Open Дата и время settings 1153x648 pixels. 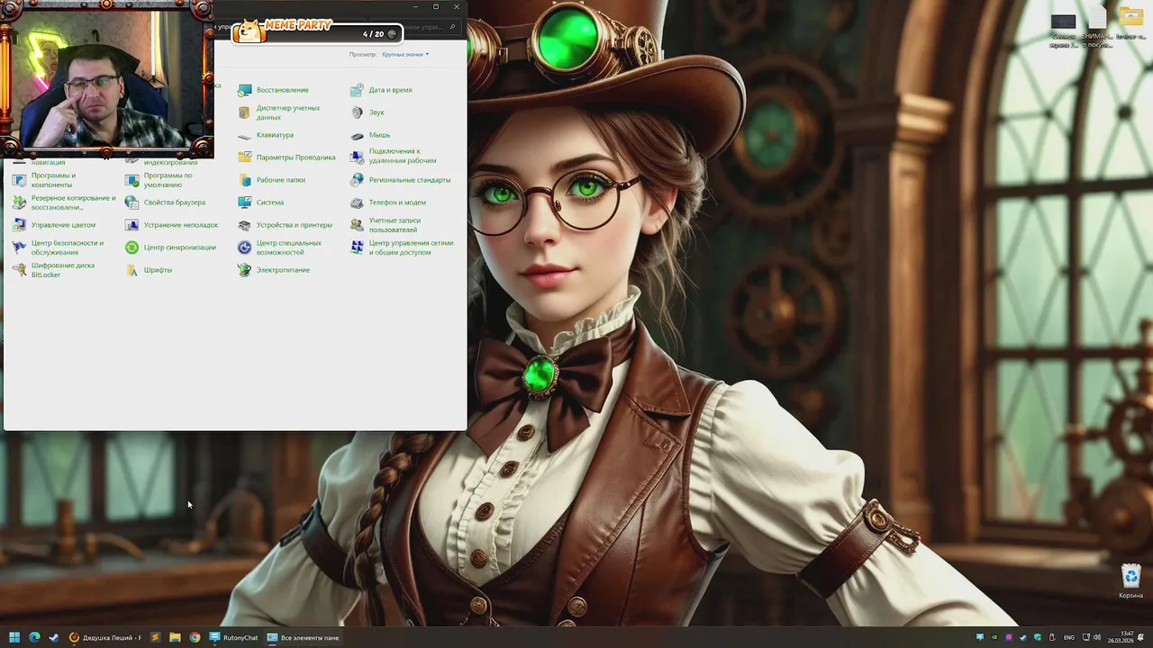point(381,90)
